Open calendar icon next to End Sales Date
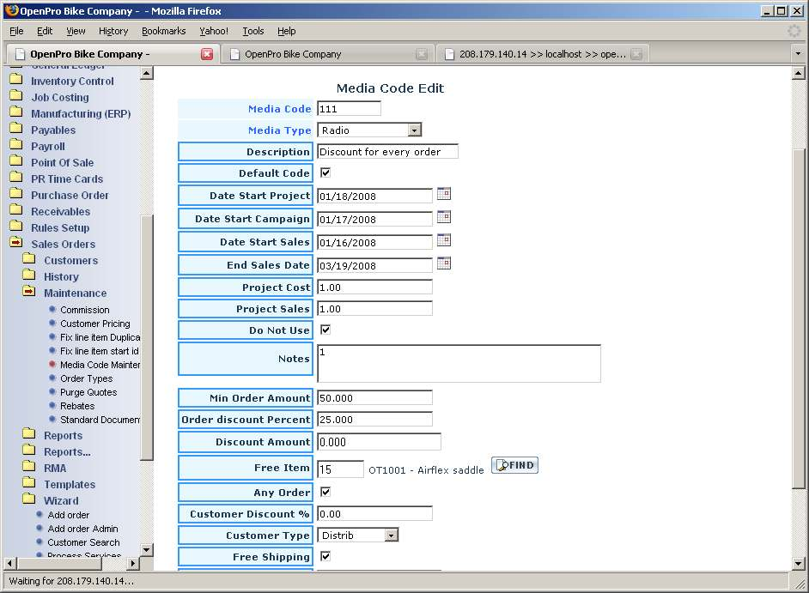This screenshot has height=593, width=809. [444, 263]
